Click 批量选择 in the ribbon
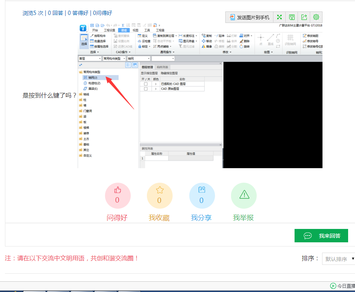Image resolution: width=355 pixels, height=292 pixels. pos(98,41)
